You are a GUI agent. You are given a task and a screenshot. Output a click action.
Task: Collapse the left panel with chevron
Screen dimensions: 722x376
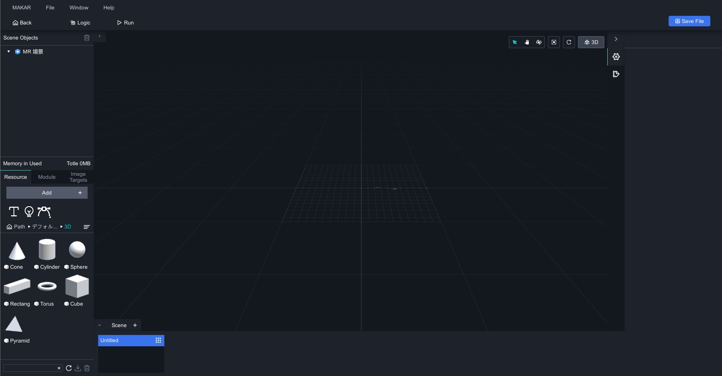(100, 37)
